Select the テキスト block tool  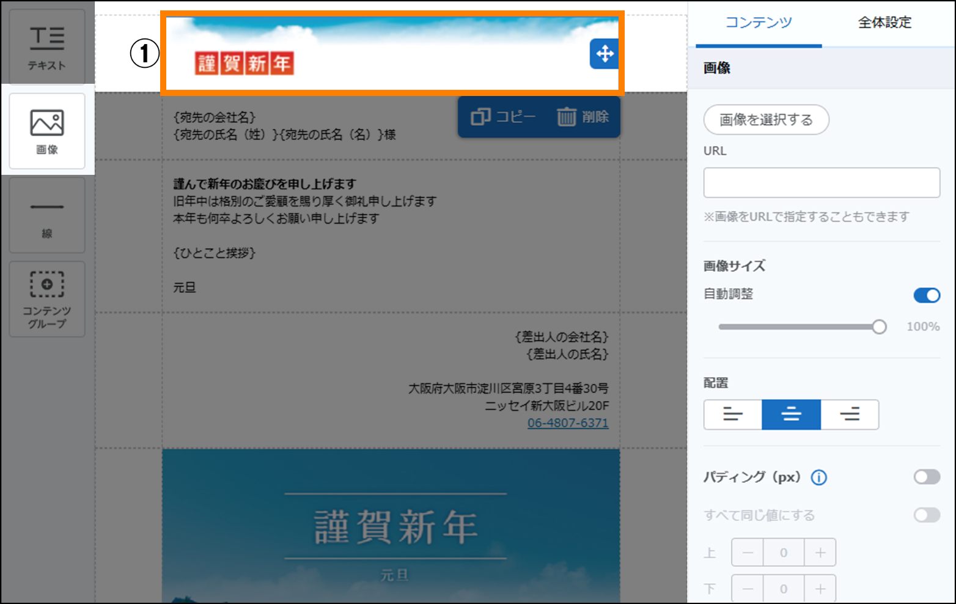(47, 47)
